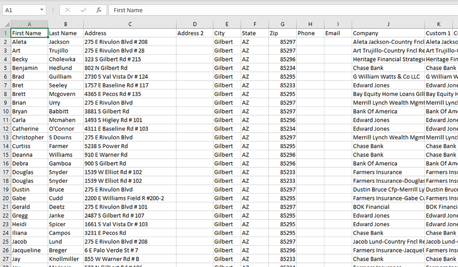Image resolution: width=458 pixels, height=267 pixels.
Task: Select the cell containing 'Hedlund'
Action: 66,68
